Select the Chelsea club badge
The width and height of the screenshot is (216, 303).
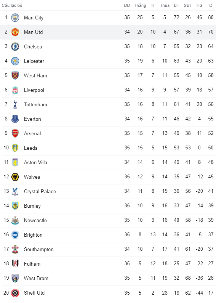coord(15,46)
